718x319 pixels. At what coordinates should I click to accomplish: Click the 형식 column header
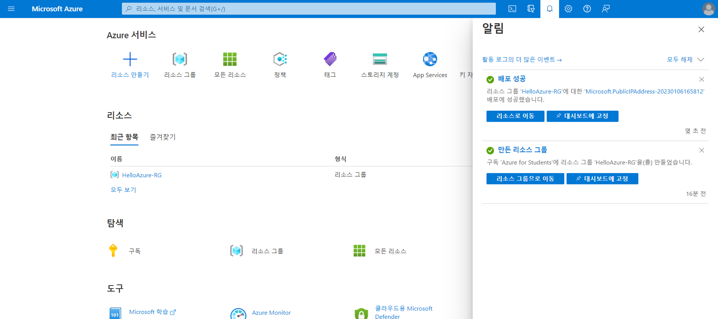click(x=340, y=159)
